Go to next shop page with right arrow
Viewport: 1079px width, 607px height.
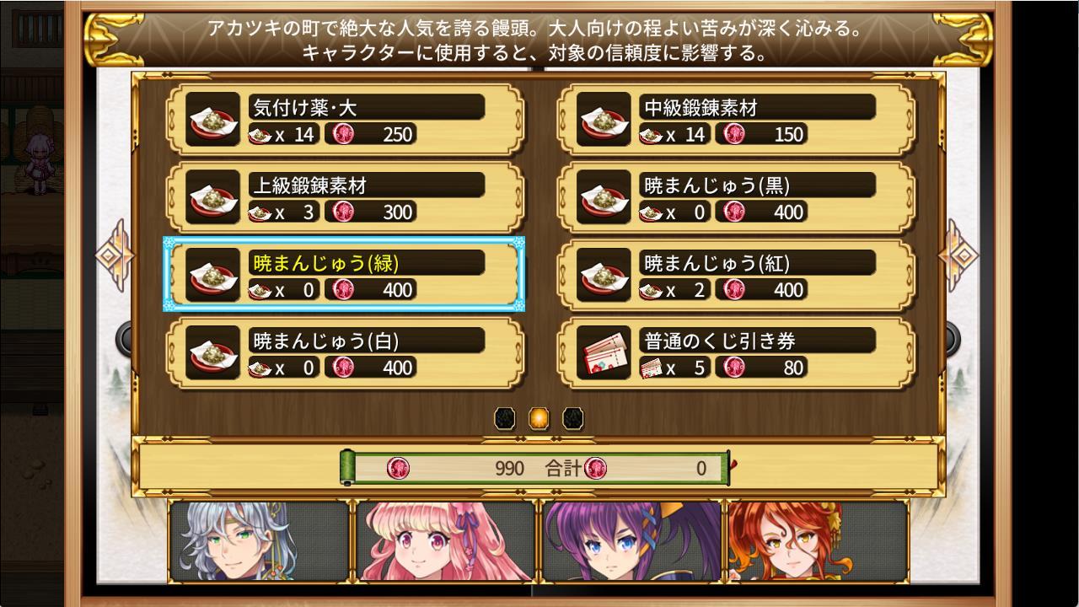(x=958, y=255)
